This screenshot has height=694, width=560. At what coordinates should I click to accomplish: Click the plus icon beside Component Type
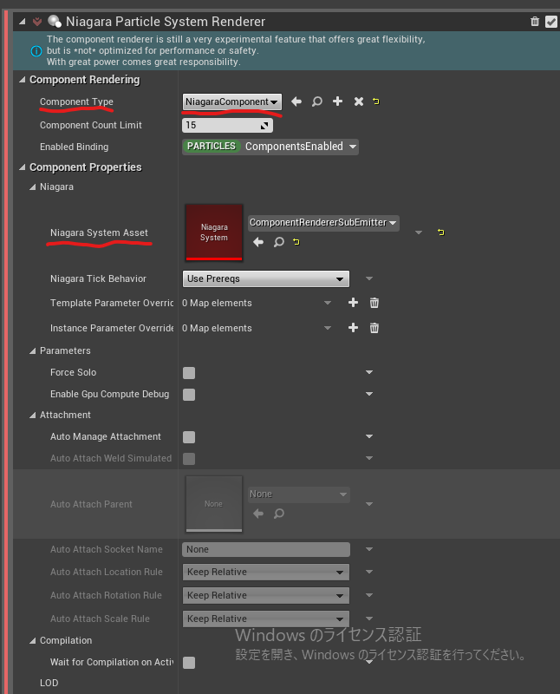tap(337, 101)
